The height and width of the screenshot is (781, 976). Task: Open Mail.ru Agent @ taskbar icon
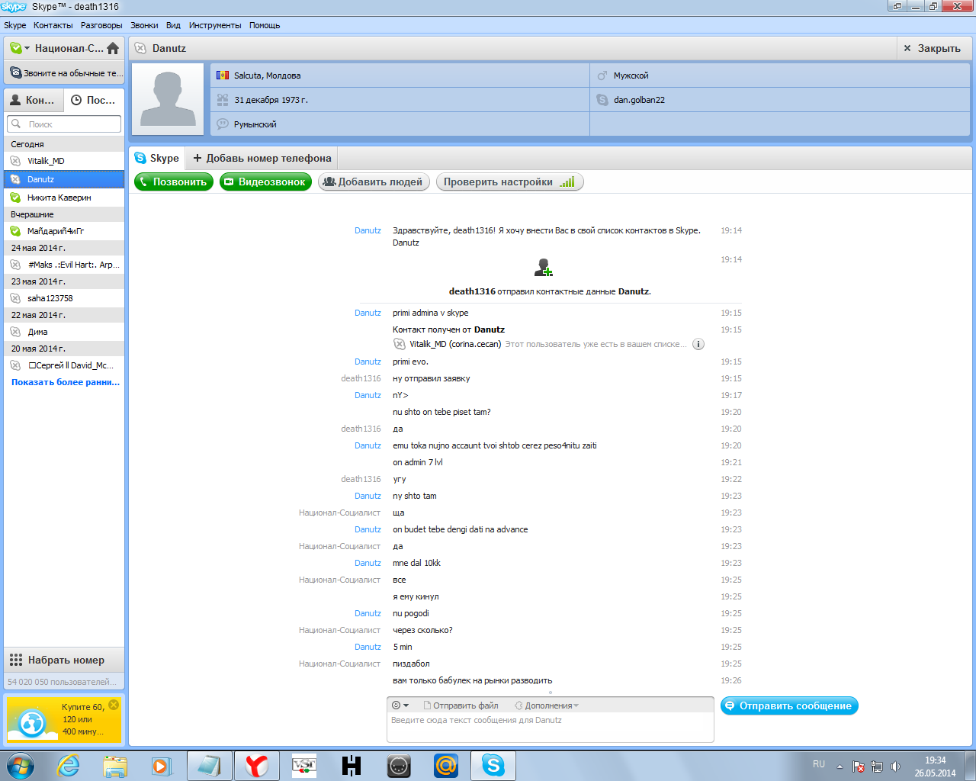pyautogui.click(x=446, y=766)
